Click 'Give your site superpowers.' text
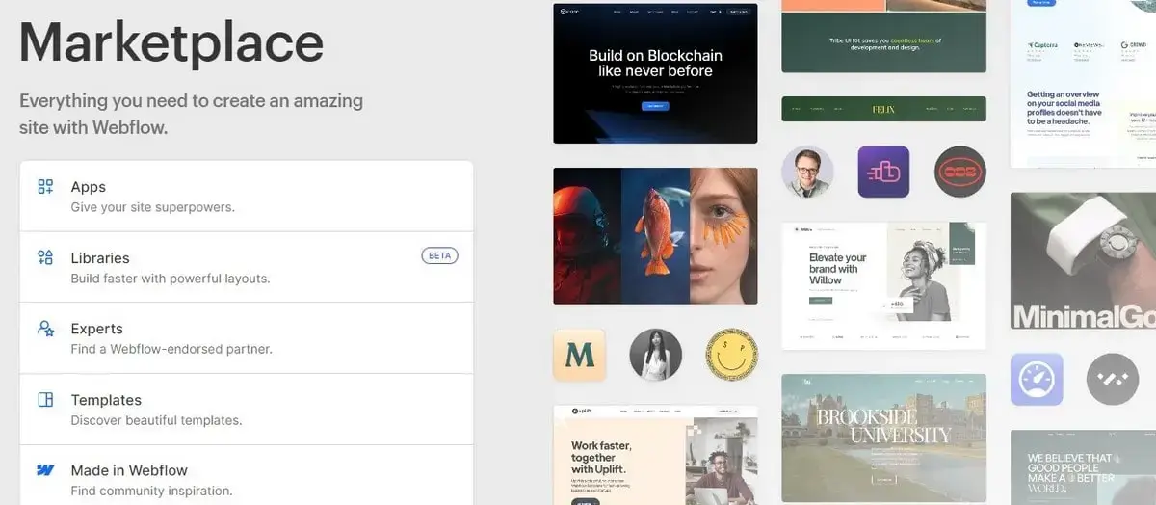This screenshot has height=505, width=1156. pyautogui.click(x=152, y=207)
